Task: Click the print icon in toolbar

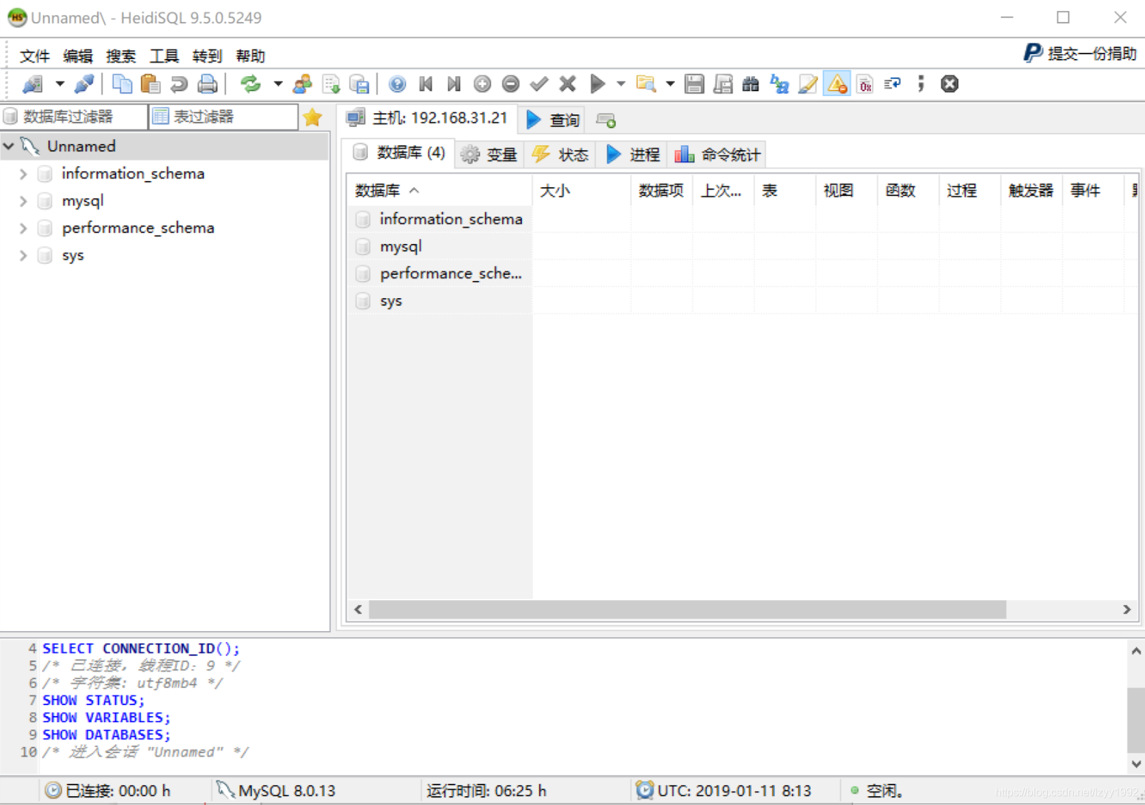Action: (208, 84)
